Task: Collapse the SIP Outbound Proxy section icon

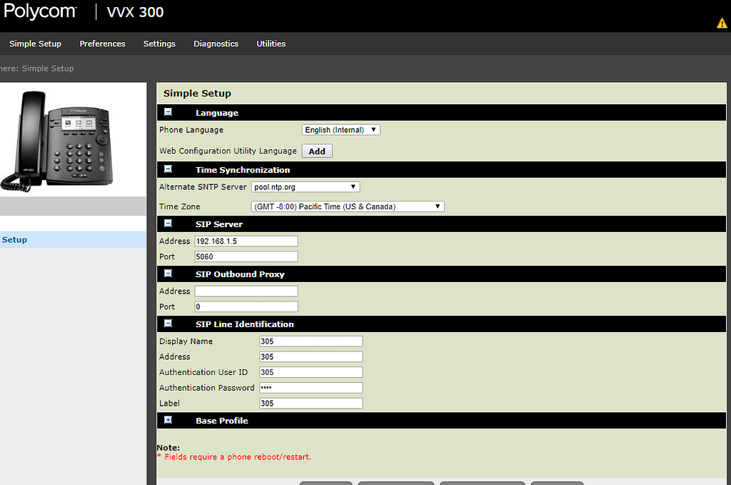Action: (x=168, y=274)
